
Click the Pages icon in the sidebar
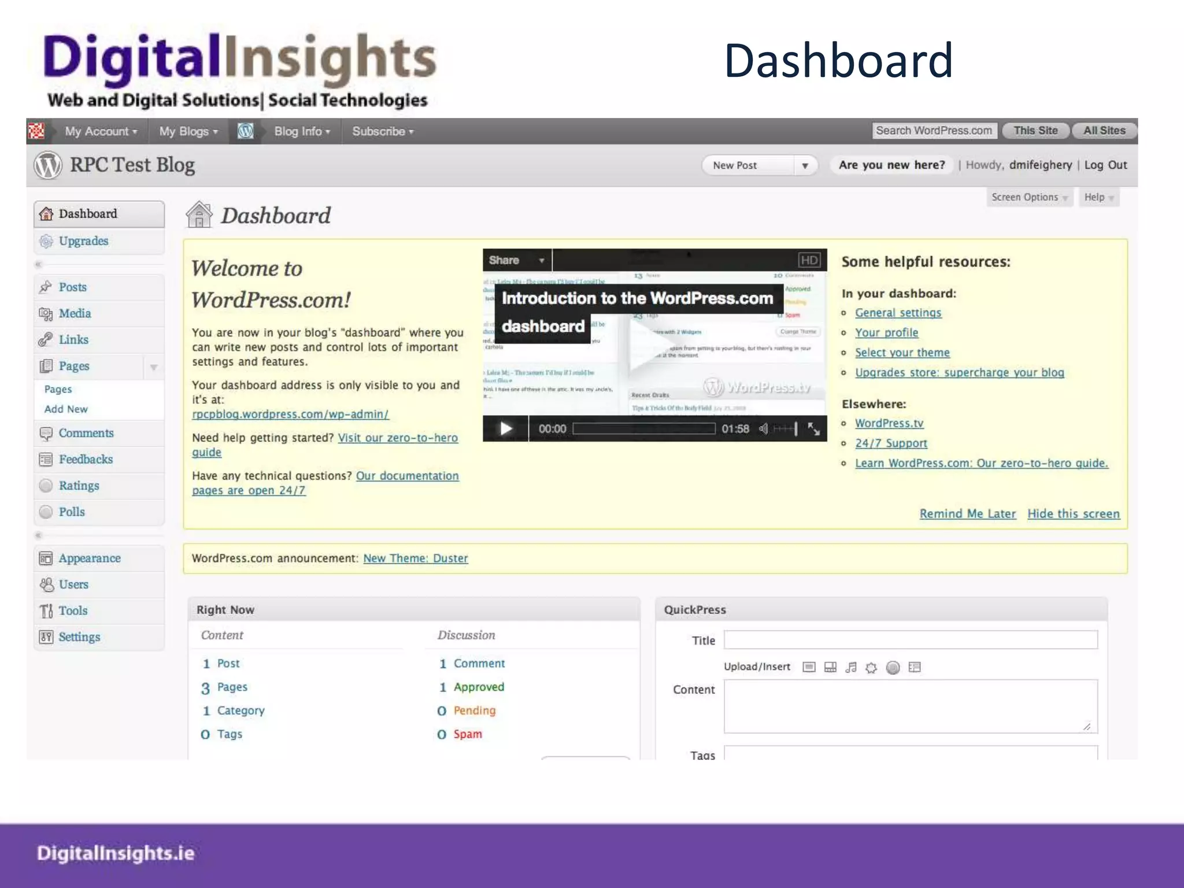pyautogui.click(x=46, y=367)
